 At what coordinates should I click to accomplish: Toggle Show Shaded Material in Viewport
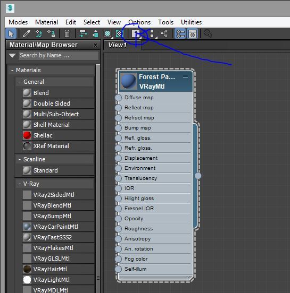pyautogui.click(x=107, y=34)
